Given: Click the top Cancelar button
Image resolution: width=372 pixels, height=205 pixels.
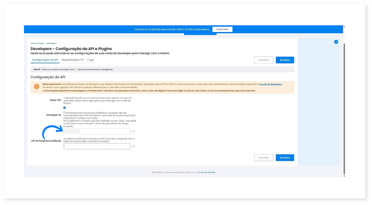Looking at the screenshot, I should [264, 60].
